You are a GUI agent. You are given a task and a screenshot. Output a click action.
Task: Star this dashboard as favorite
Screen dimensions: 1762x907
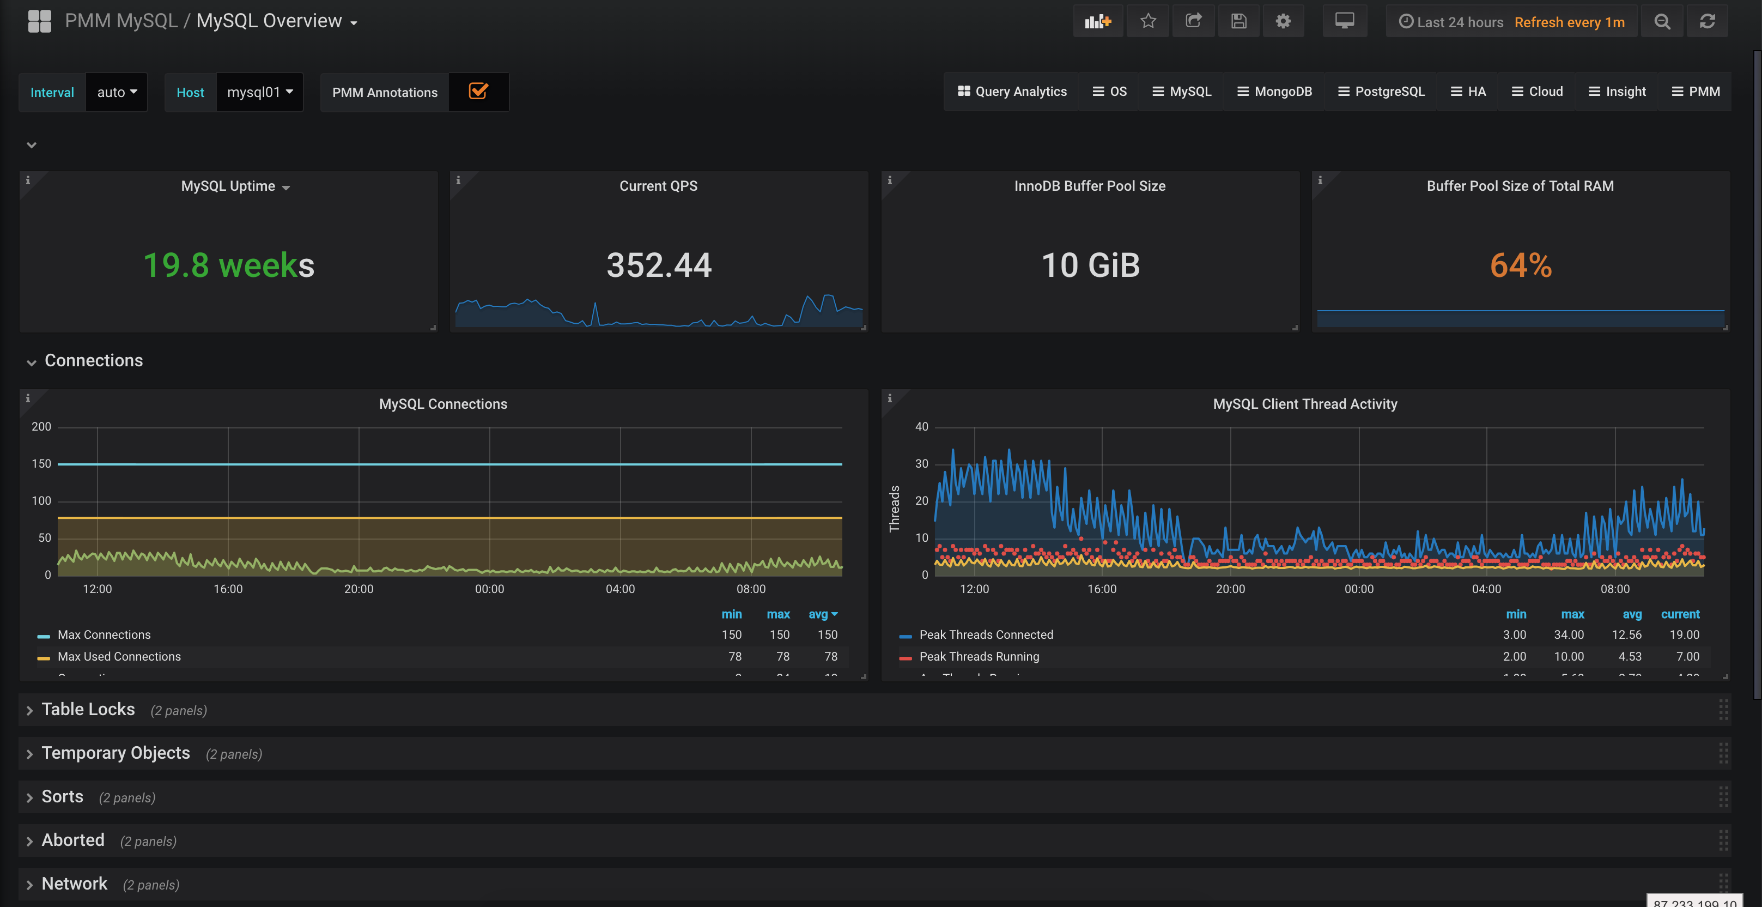coord(1148,21)
